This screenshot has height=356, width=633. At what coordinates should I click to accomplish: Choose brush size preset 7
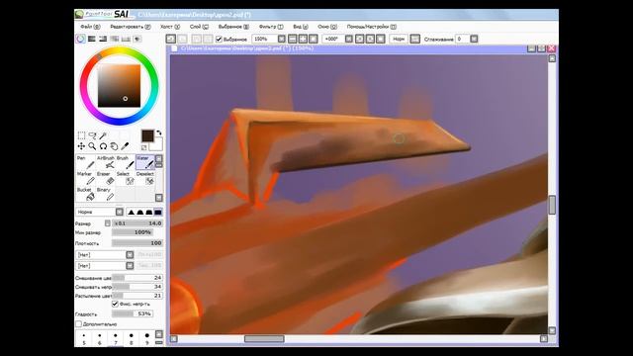coord(116,338)
